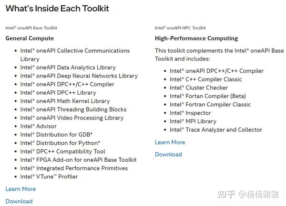
Task: Click the Zhihu watermark logo
Action: (226, 195)
